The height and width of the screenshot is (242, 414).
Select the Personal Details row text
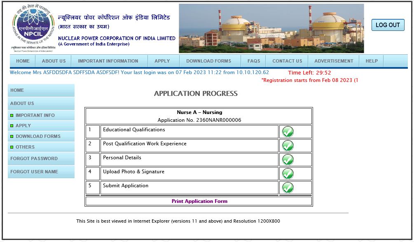[122, 158]
